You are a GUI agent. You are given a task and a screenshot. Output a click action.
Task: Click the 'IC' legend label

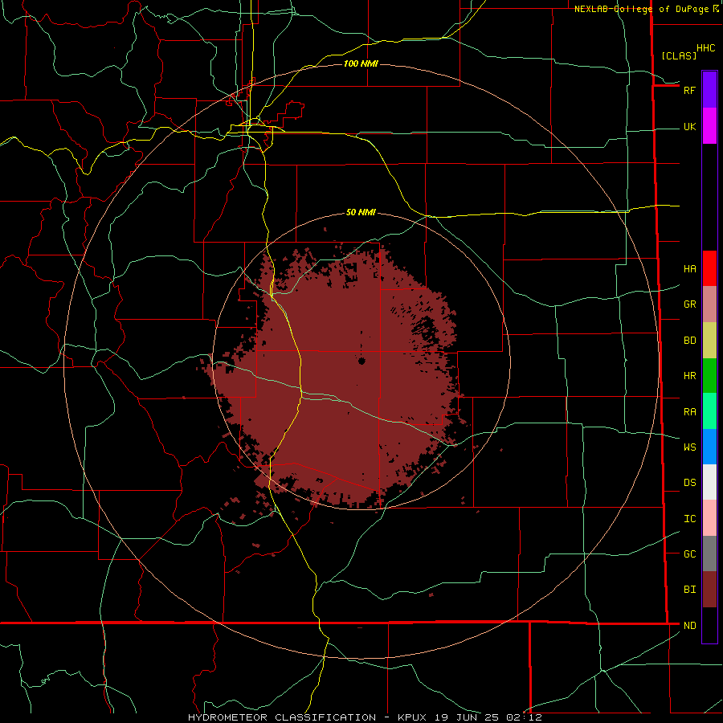point(689,518)
